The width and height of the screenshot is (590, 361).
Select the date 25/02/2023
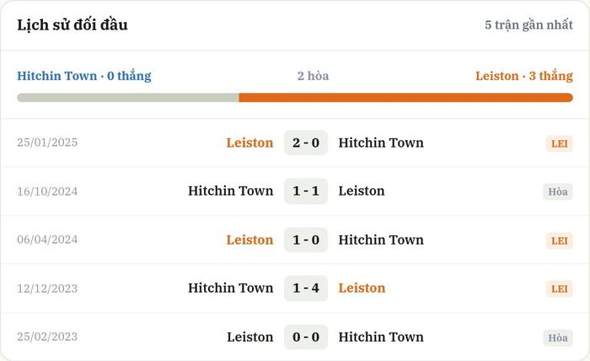click(x=47, y=337)
